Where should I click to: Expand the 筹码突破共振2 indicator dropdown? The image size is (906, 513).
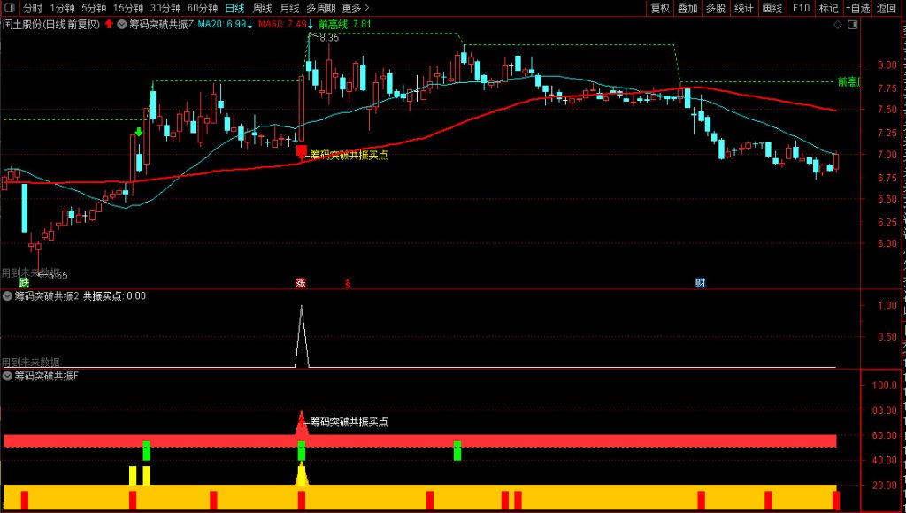coord(8,296)
